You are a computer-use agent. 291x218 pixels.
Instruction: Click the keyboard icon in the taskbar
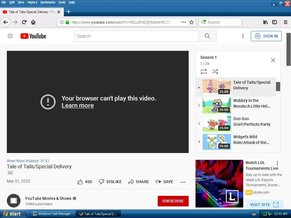pyautogui.click(x=254, y=214)
